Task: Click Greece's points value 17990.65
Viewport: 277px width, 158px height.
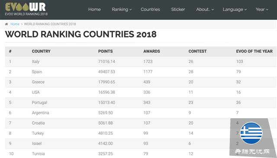Action: pyautogui.click(x=106, y=82)
